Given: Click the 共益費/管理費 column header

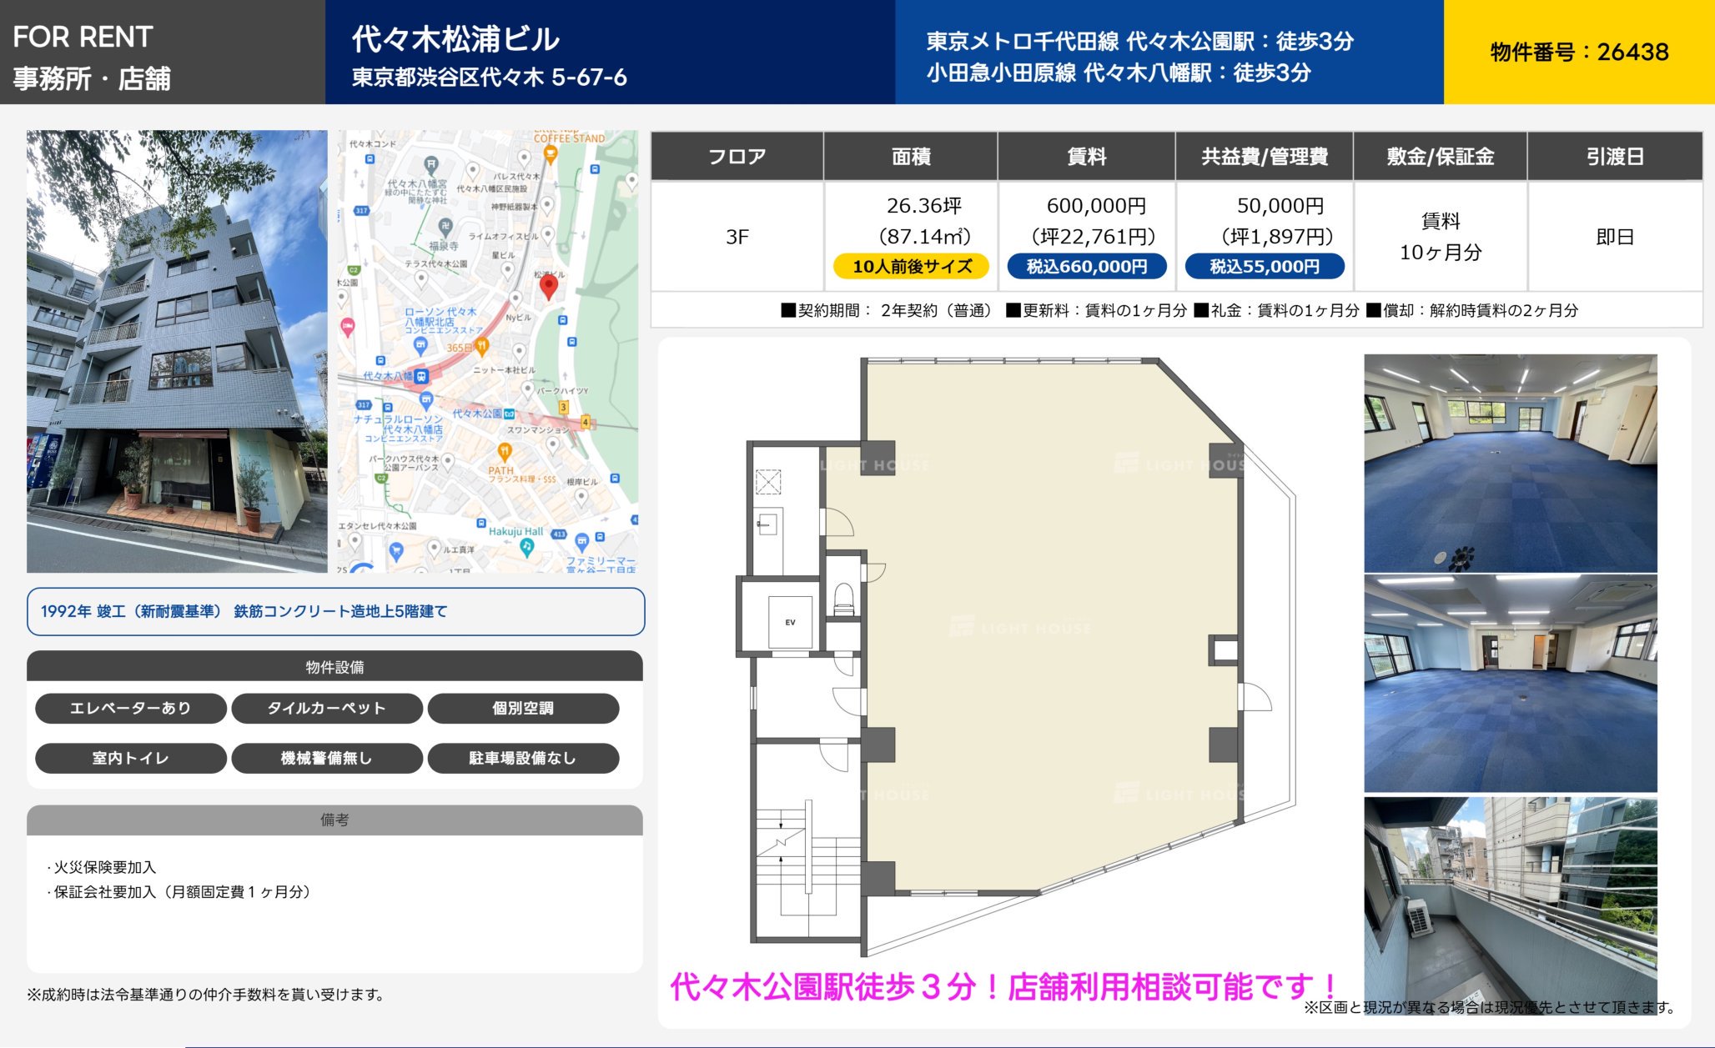Looking at the screenshot, I should tap(1265, 156).
